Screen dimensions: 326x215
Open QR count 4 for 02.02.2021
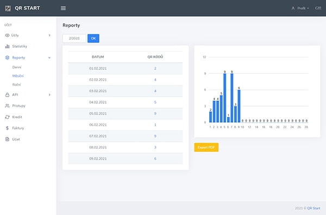tap(155, 80)
